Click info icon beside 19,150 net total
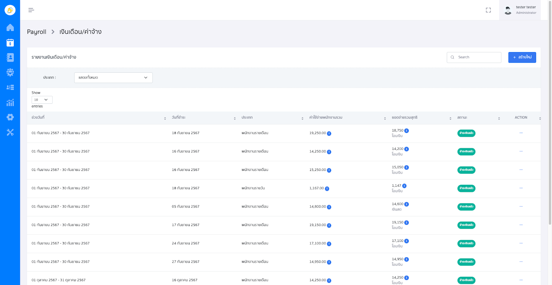 coord(406,223)
